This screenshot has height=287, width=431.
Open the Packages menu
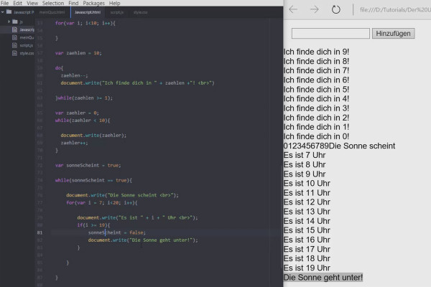click(93, 4)
